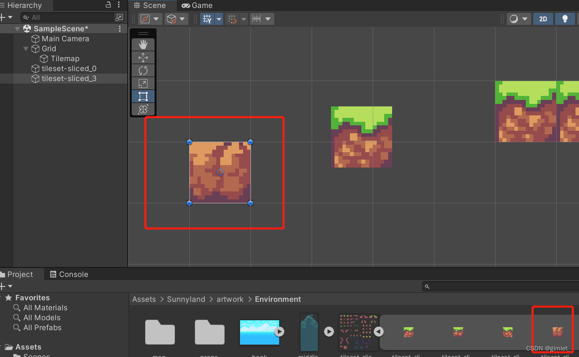Click the folder icon beside Assets in the tree
Screen dimensions: 579x357
click(x=8, y=347)
